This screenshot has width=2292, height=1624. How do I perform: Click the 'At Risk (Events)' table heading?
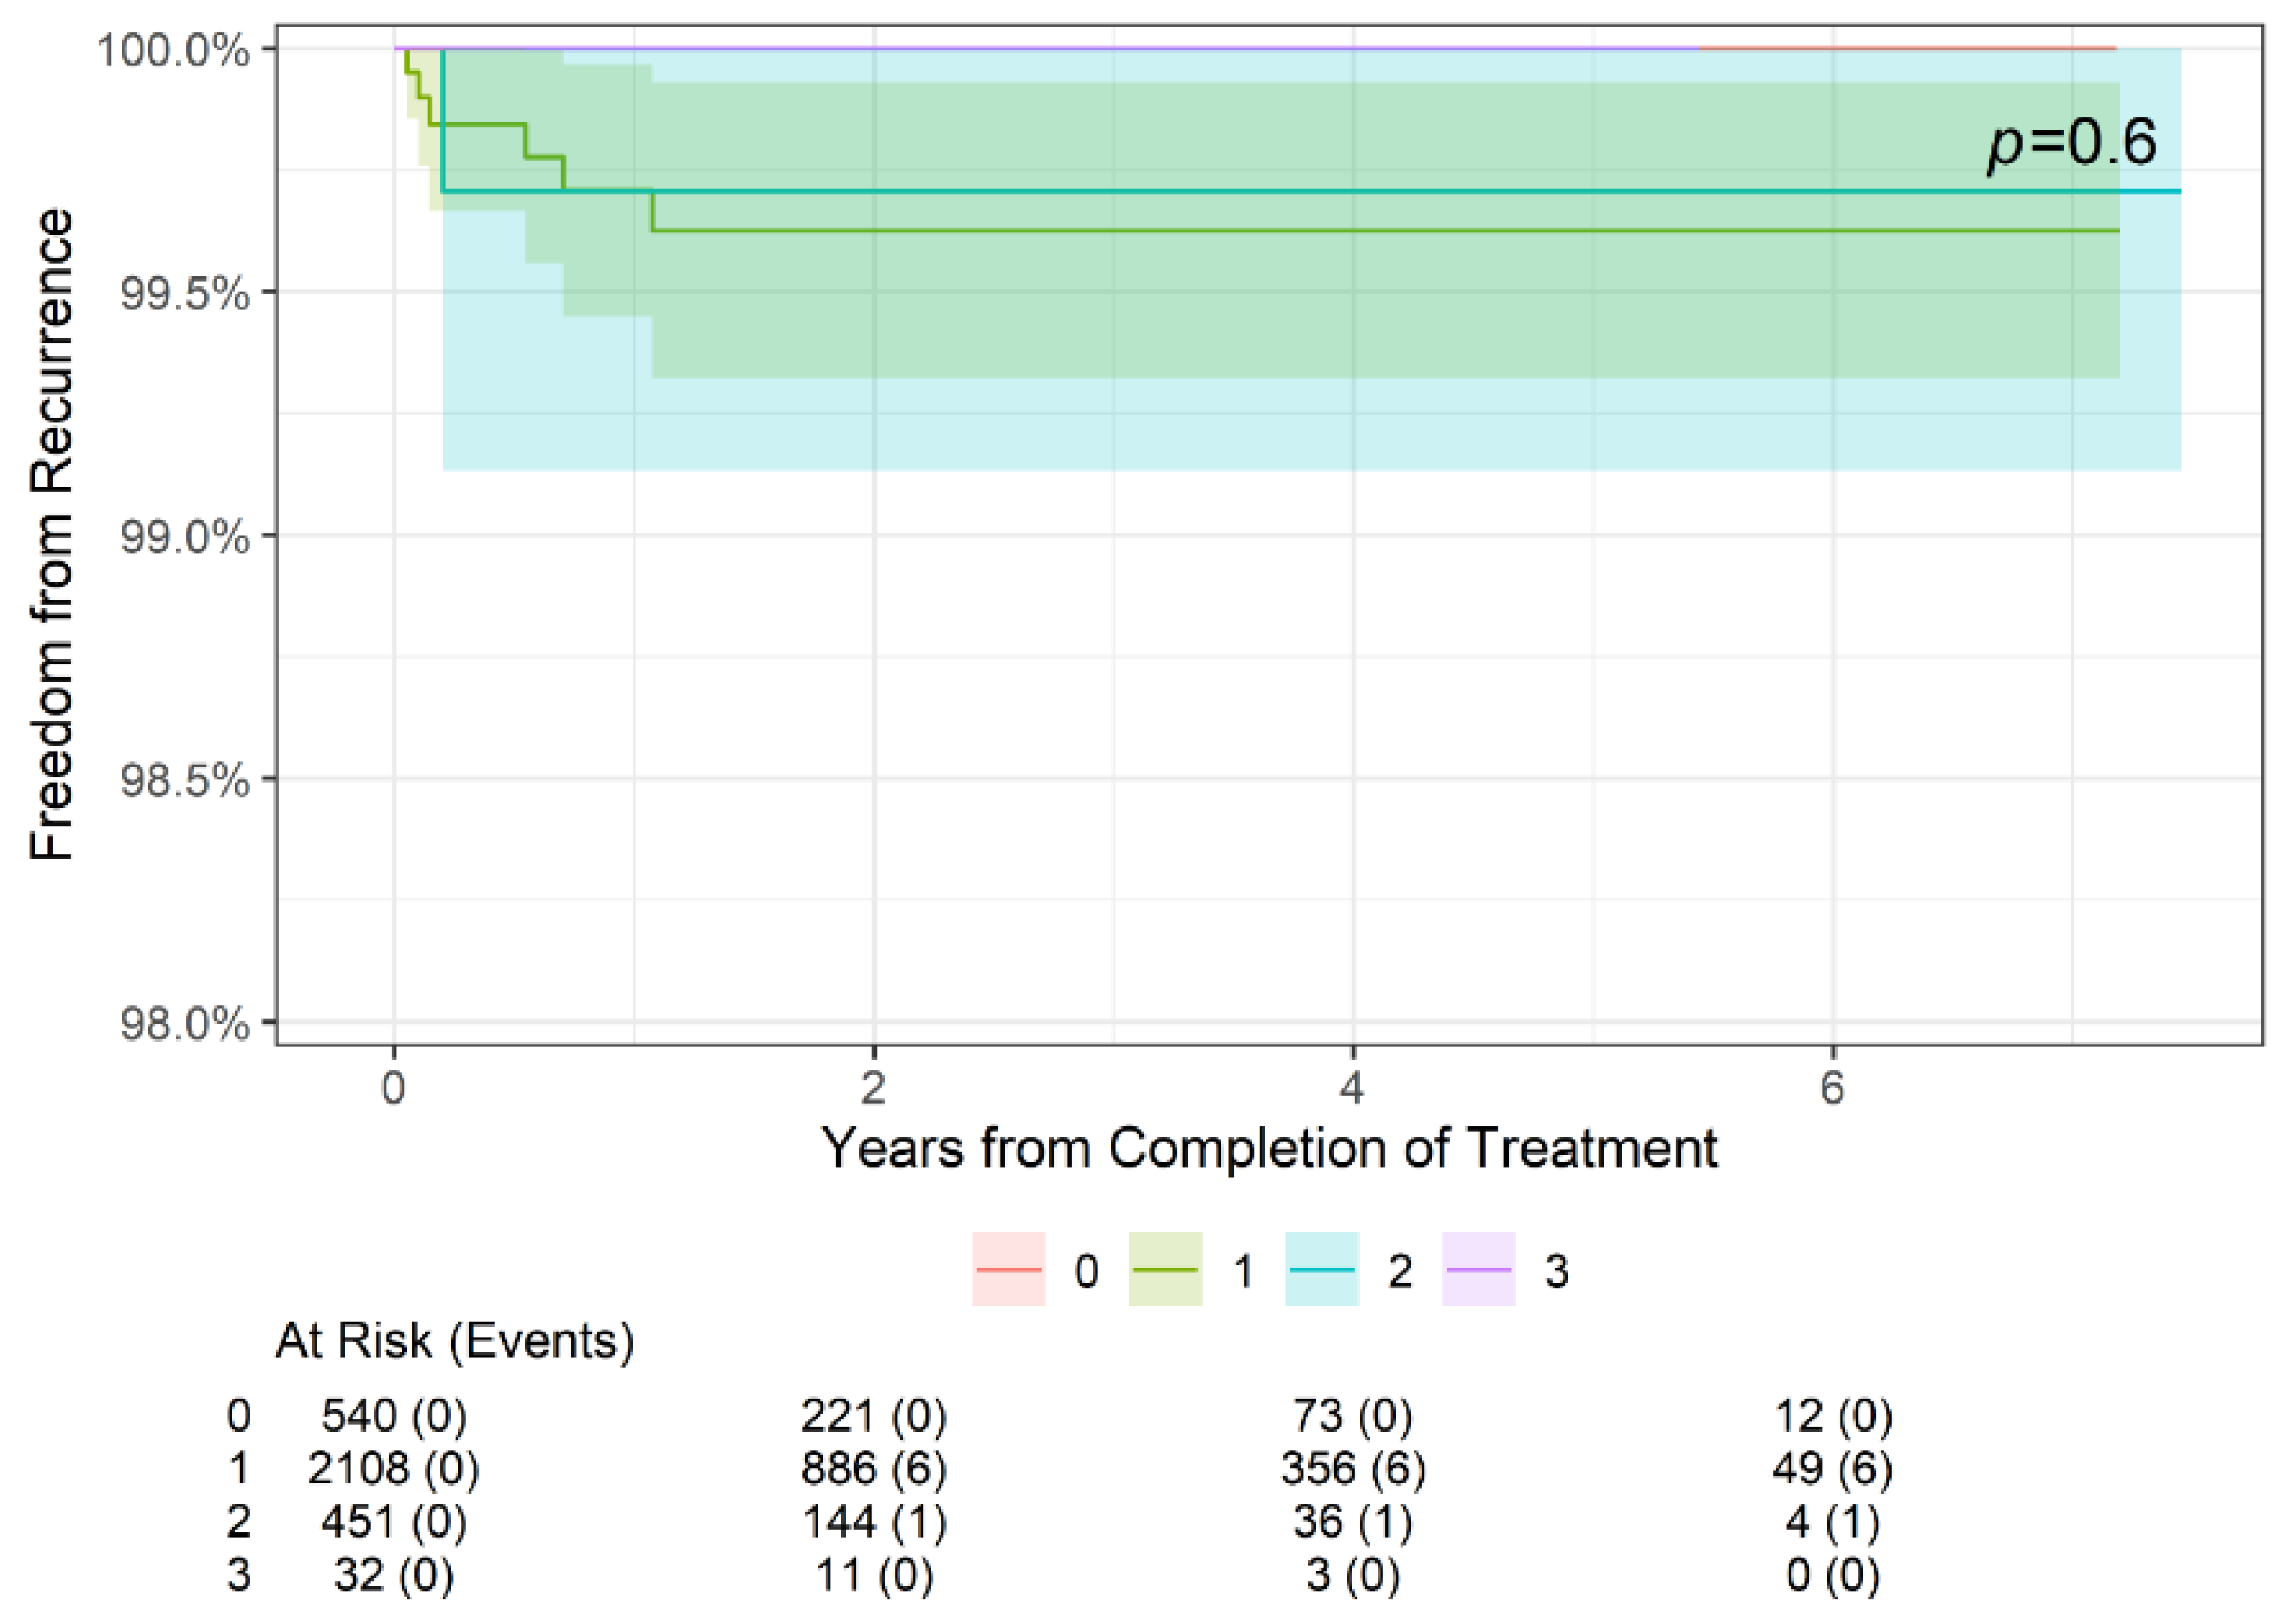(455, 1341)
